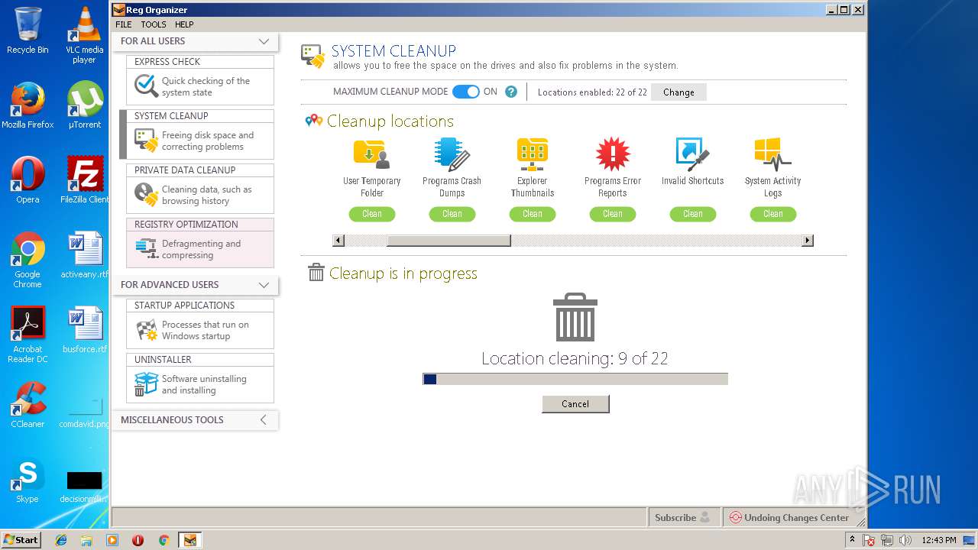The height and width of the screenshot is (550, 978).
Task: Open the Skype desktop shortcut
Action: (28, 480)
